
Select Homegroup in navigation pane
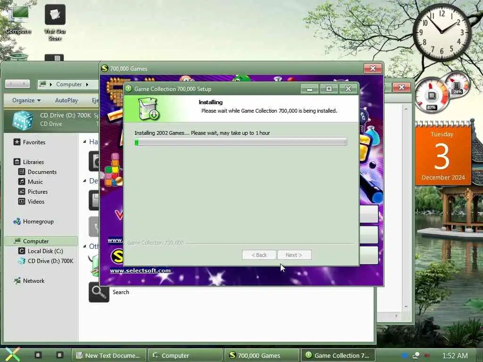click(38, 222)
